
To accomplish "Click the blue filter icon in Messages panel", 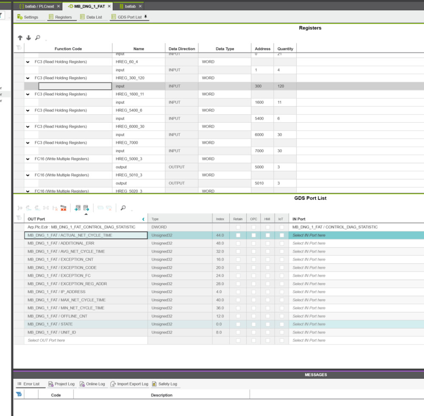I will (x=19, y=394).
